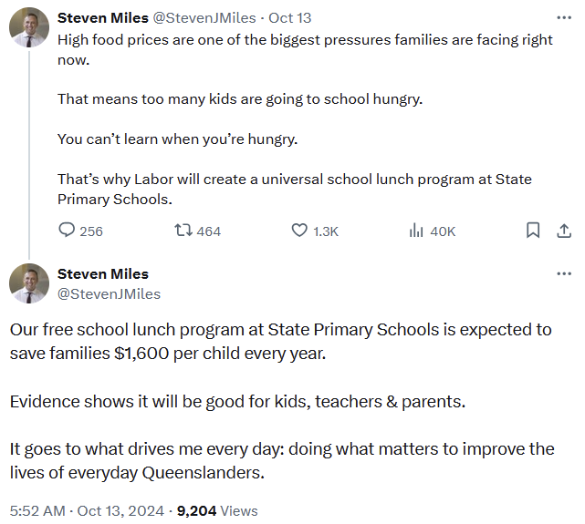Image resolution: width=585 pixels, height=524 pixels.
Task: Open the @StevenJMiles handle below second name
Action: [x=109, y=293]
